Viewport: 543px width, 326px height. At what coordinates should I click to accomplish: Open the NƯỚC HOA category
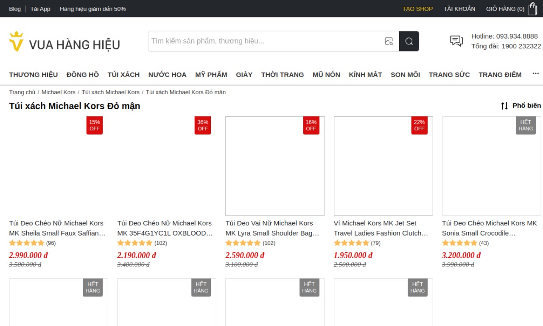coord(167,75)
